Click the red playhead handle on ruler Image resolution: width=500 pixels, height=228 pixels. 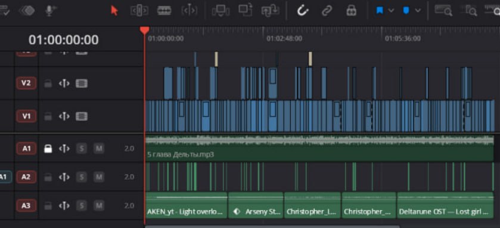coord(144,30)
